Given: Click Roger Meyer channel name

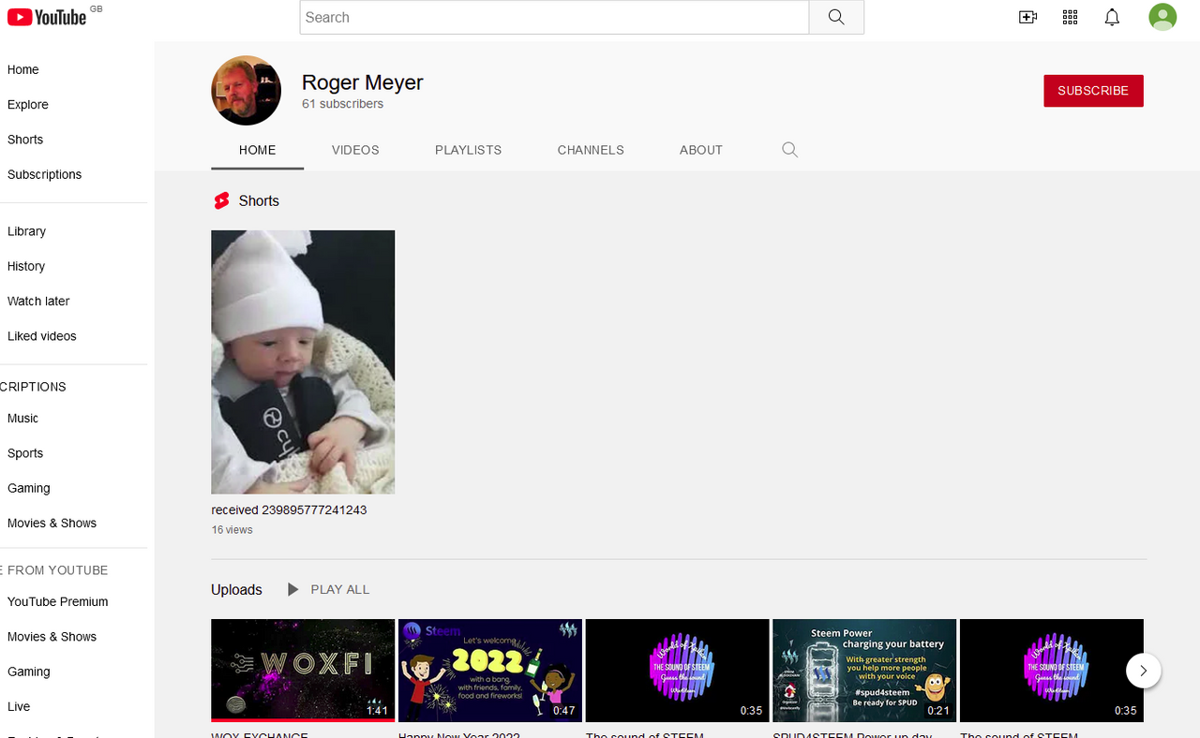Looking at the screenshot, I should tap(362, 82).
